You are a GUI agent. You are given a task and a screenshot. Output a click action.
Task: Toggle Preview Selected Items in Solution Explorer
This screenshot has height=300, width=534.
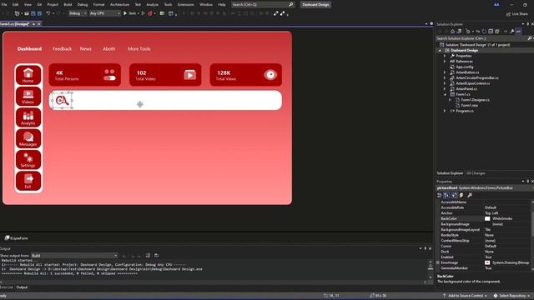[x=518, y=32]
